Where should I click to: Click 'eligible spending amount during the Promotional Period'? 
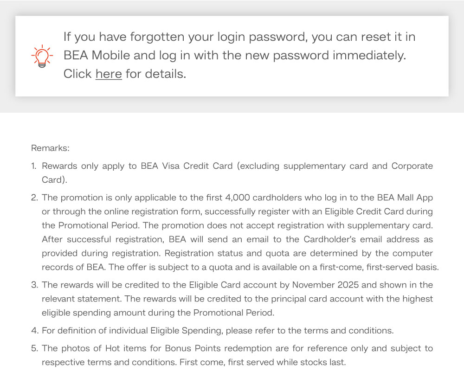click(158, 313)
